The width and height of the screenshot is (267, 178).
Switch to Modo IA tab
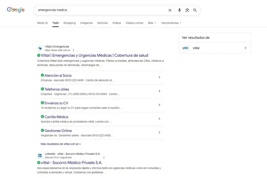(x=42, y=23)
